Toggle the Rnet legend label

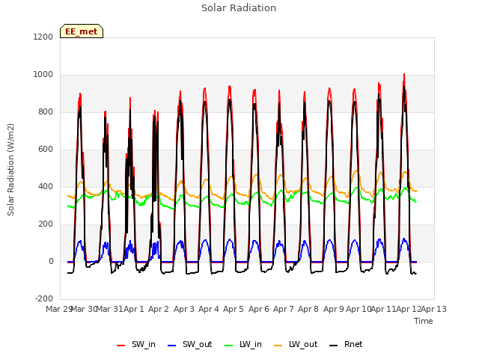pyautogui.click(x=353, y=344)
